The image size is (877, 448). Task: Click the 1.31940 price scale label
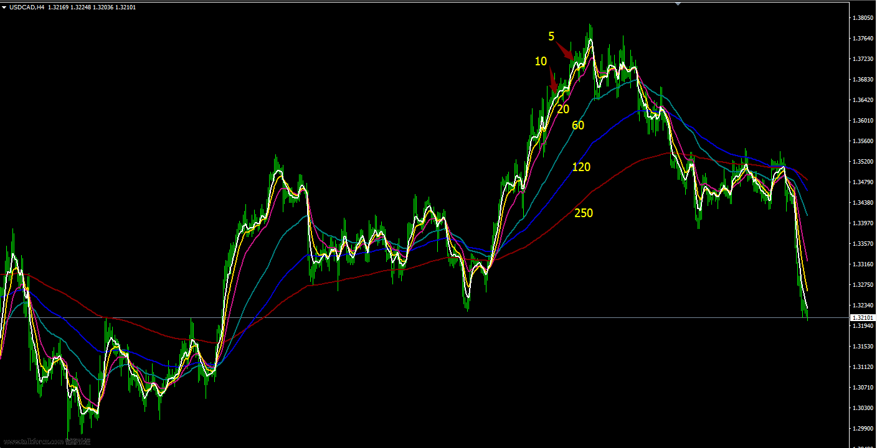click(863, 326)
